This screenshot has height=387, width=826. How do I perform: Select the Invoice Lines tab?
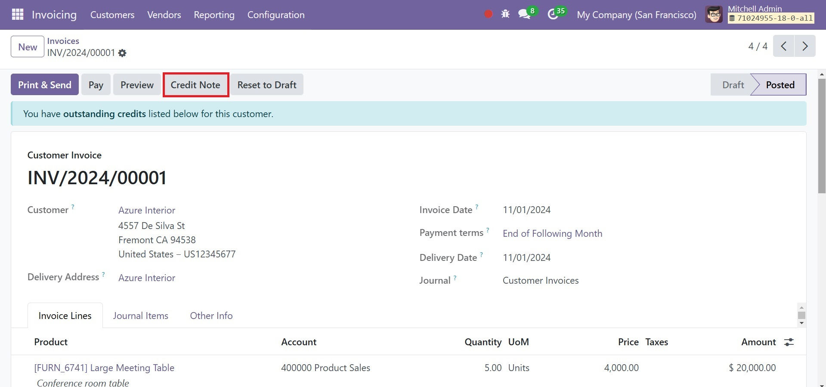[x=65, y=316]
